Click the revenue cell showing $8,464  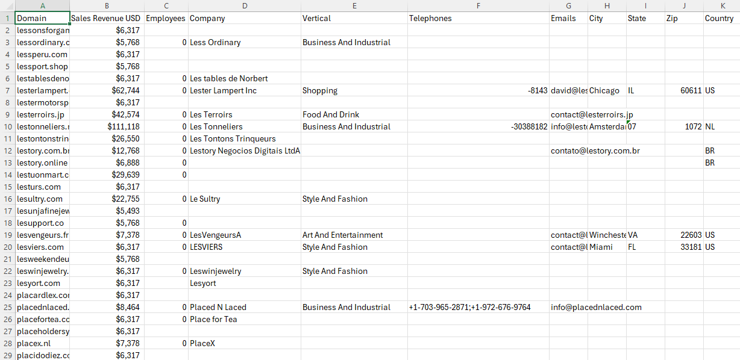107,307
